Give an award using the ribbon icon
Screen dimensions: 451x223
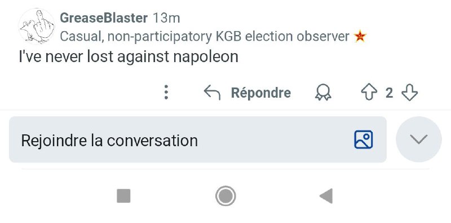point(323,93)
